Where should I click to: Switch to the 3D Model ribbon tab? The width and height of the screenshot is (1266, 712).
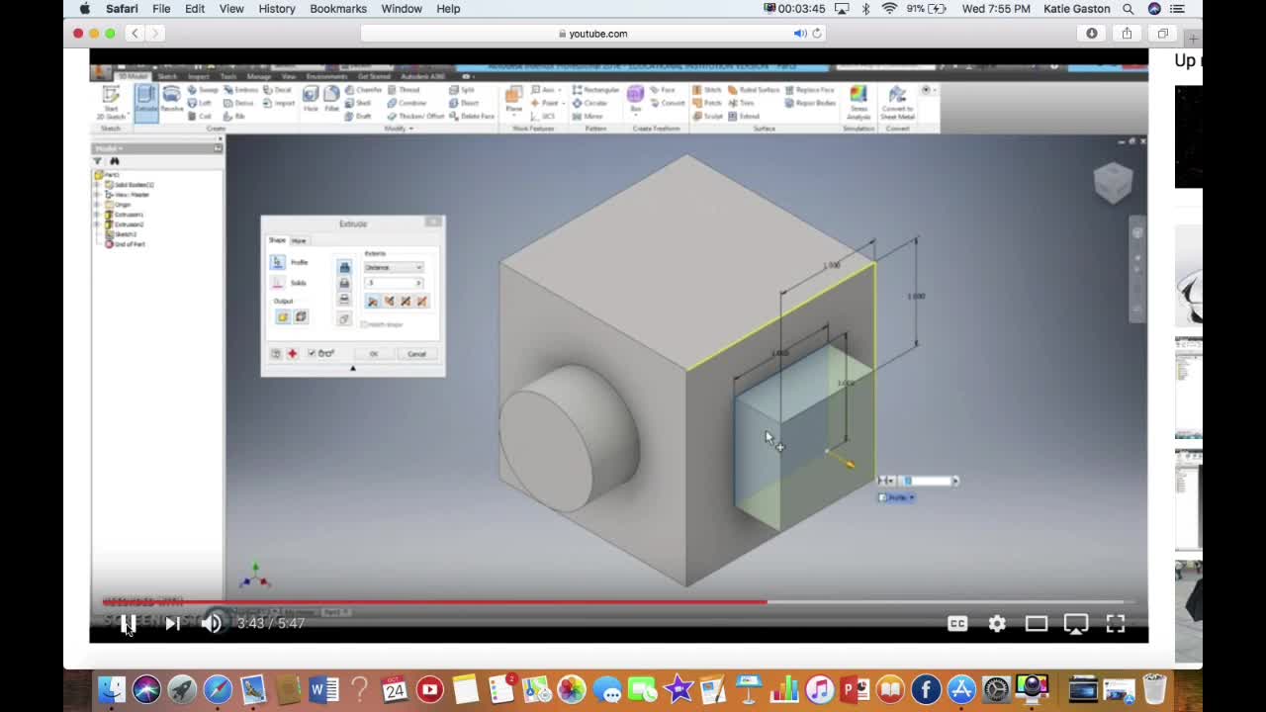tap(133, 76)
